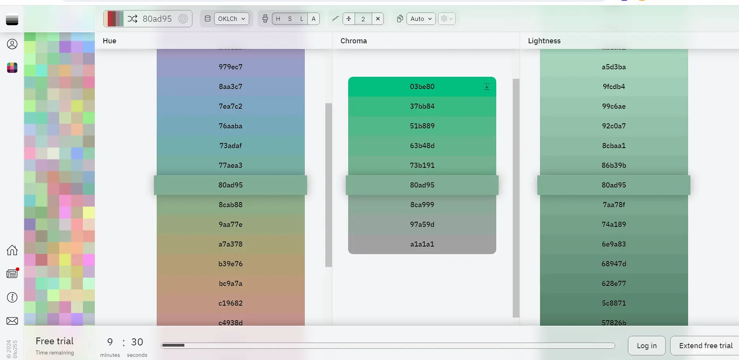Click the shuffle random color icon

click(x=133, y=19)
